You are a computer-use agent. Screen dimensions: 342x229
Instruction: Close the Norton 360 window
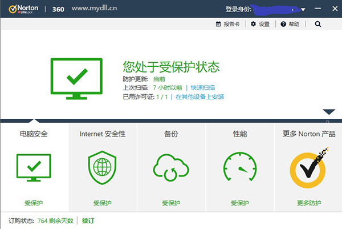335,9
